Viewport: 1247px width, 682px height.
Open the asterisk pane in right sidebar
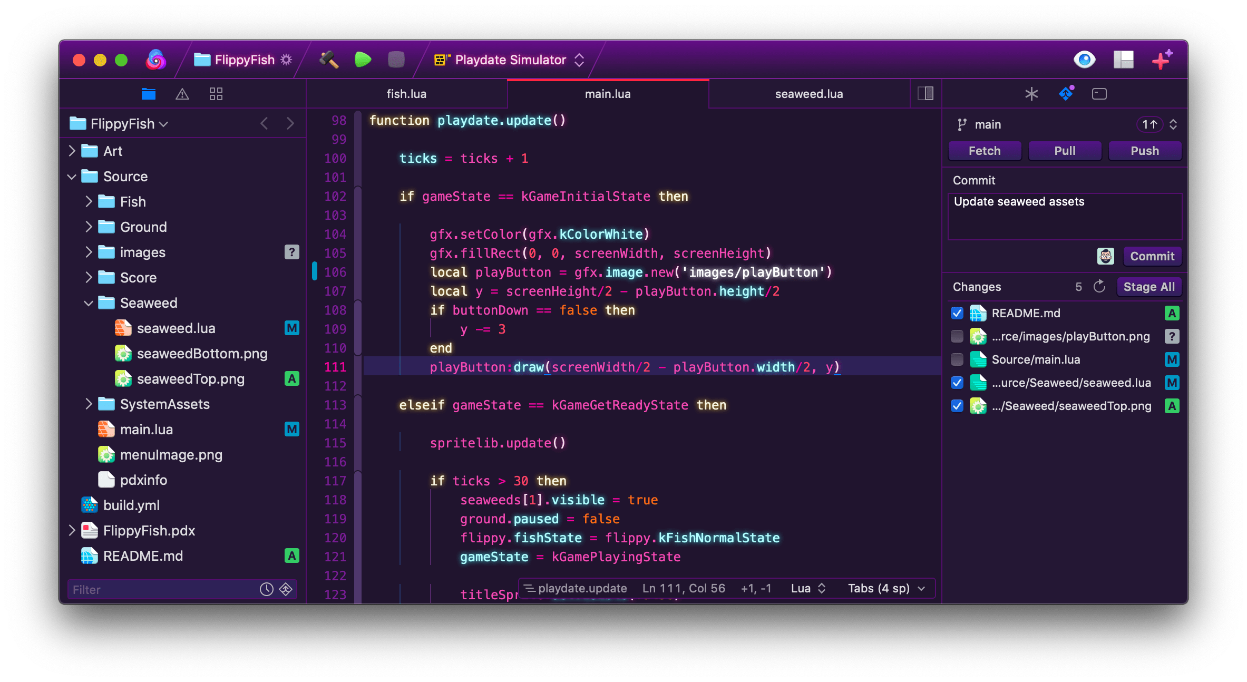tap(1031, 94)
